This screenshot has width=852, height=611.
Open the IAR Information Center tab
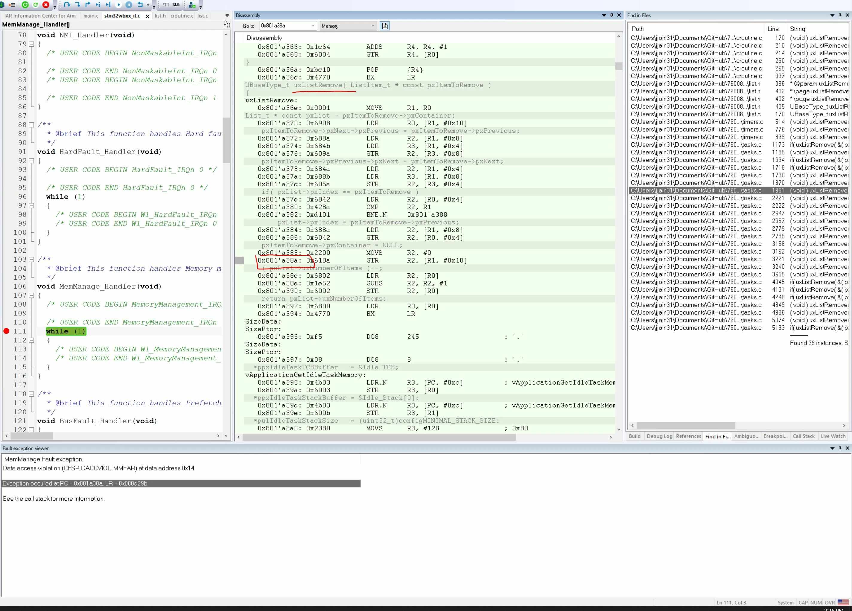point(40,16)
